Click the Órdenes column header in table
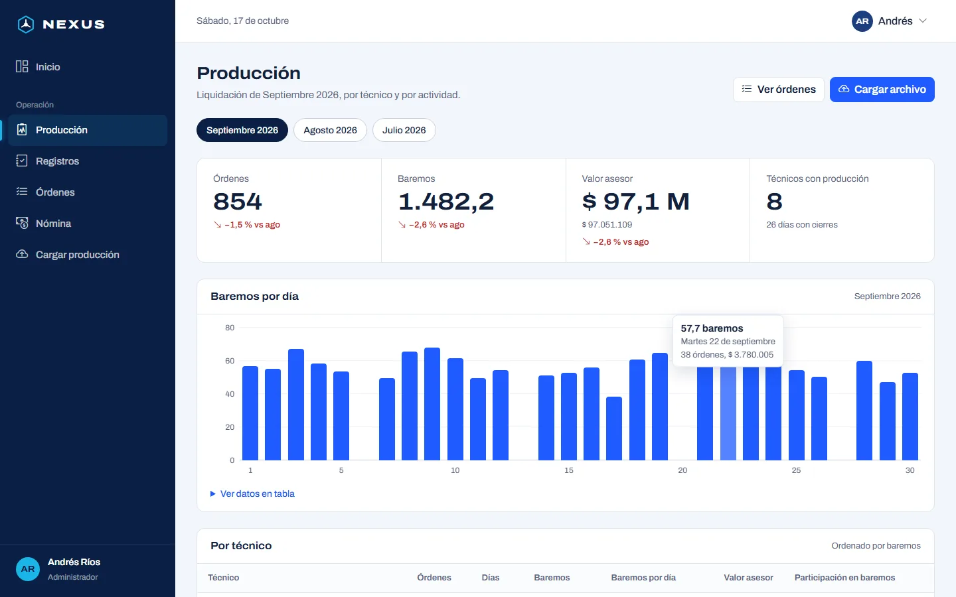The height and width of the screenshot is (597, 956). click(x=434, y=578)
